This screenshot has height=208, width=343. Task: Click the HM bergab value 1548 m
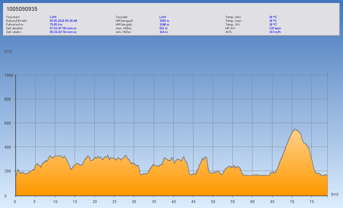point(164,24)
